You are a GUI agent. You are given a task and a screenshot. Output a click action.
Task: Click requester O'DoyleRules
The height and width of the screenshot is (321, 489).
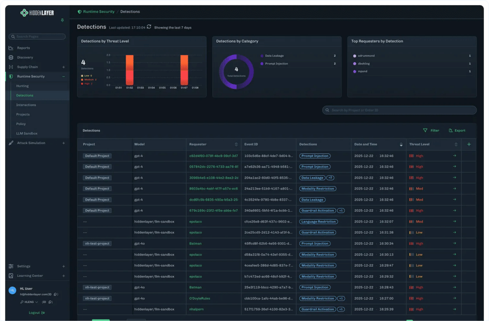coord(200,299)
